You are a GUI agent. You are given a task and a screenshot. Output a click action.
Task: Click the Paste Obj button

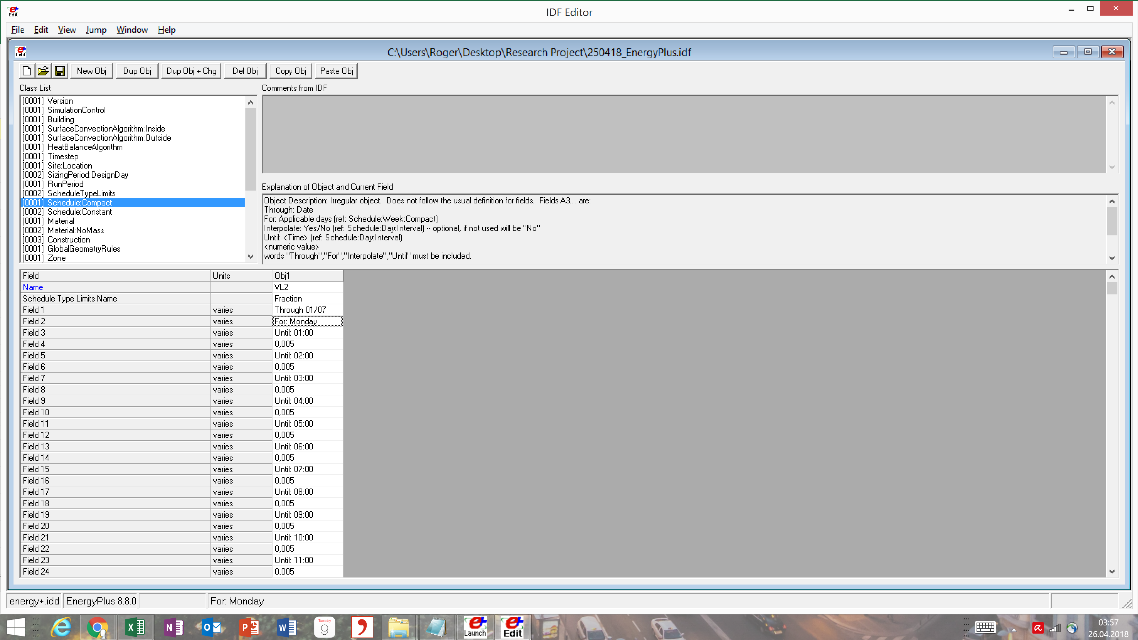point(337,71)
